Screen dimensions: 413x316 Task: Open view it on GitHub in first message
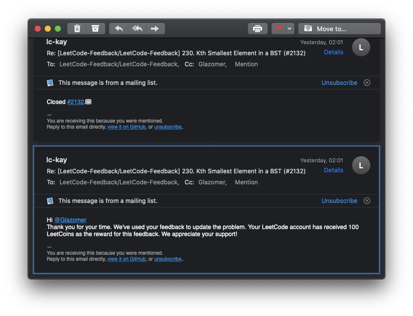(x=126, y=127)
